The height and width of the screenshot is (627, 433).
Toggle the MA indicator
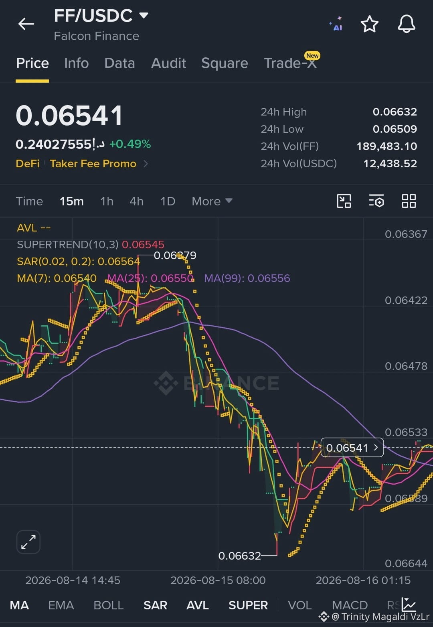click(19, 605)
